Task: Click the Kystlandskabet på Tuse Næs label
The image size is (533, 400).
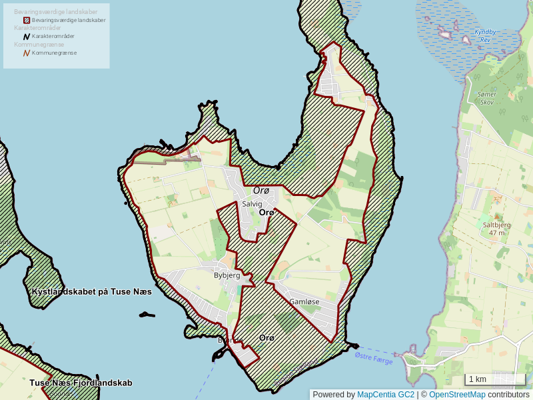Action: pyautogui.click(x=91, y=292)
